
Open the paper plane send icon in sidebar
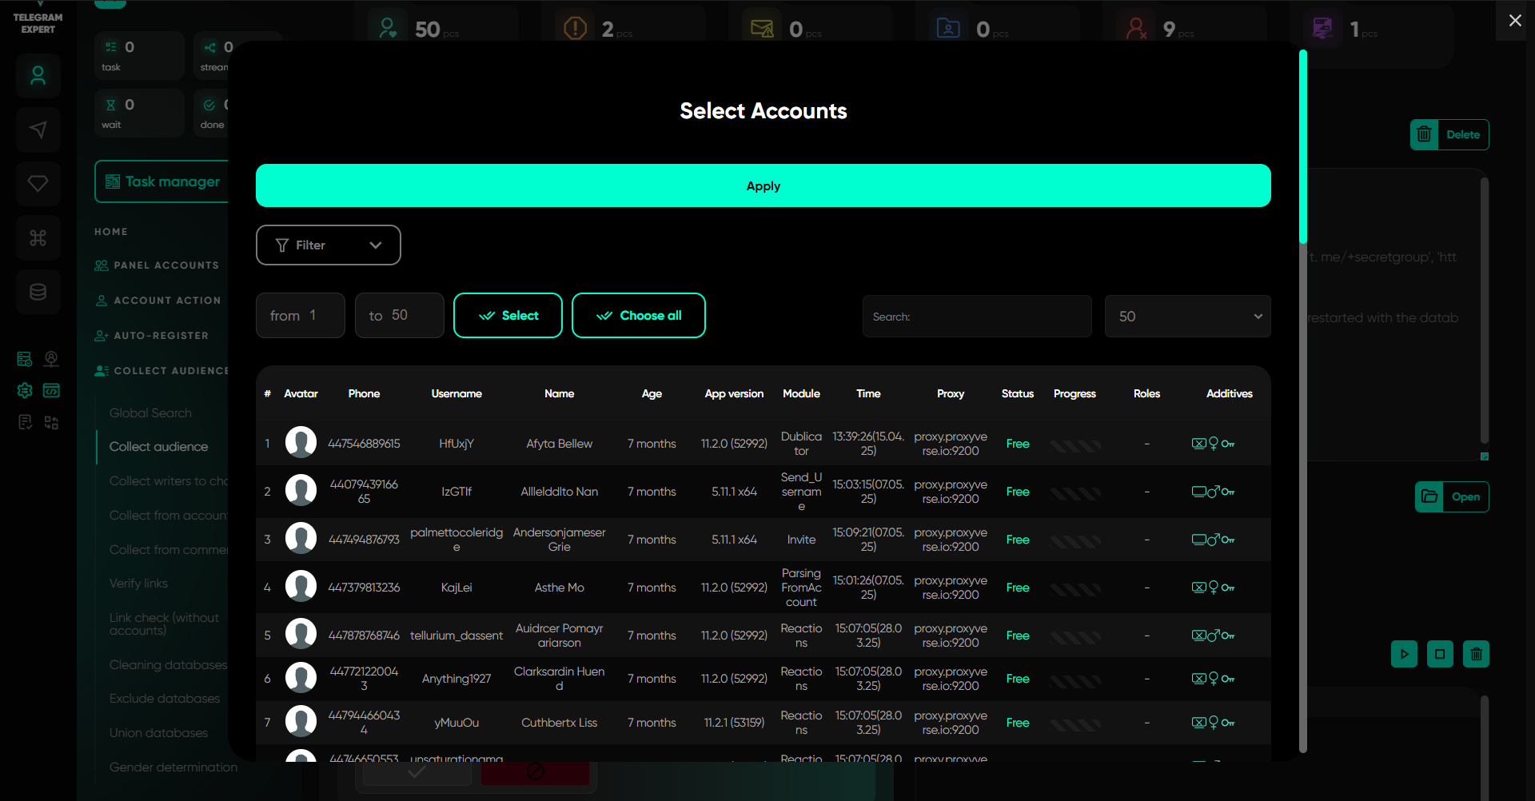tap(38, 130)
